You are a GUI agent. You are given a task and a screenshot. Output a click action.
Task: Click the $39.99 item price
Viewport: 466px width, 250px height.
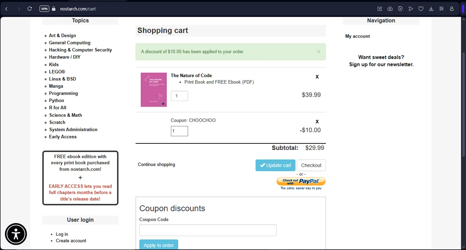(x=311, y=95)
